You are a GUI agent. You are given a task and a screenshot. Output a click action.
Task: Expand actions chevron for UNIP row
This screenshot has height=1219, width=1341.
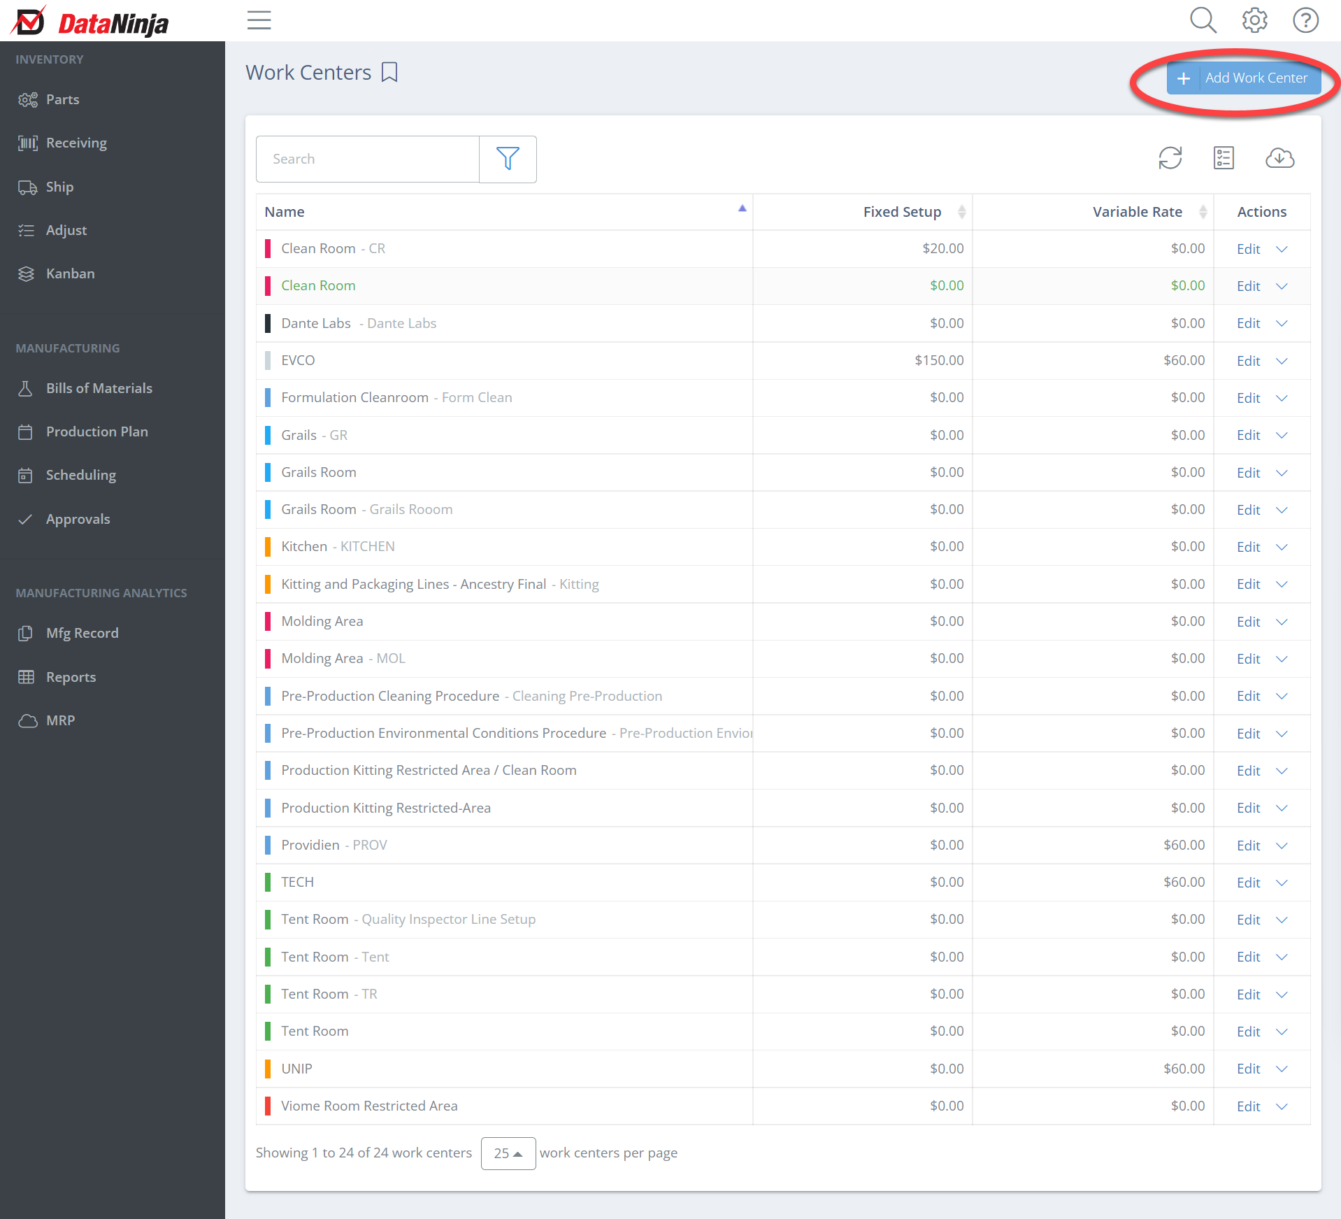pyautogui.click(x=1281, y=1069)
